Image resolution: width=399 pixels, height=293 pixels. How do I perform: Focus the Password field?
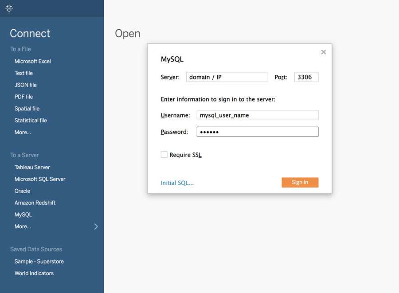(x=257, y=132)
